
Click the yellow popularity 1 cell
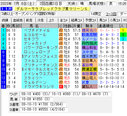click(x=123, y=31)
